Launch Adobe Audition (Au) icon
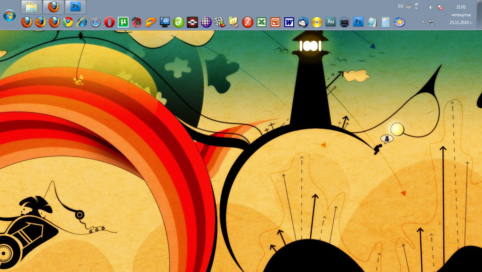This screenshot has height=272, width=482. pos(331,22)
